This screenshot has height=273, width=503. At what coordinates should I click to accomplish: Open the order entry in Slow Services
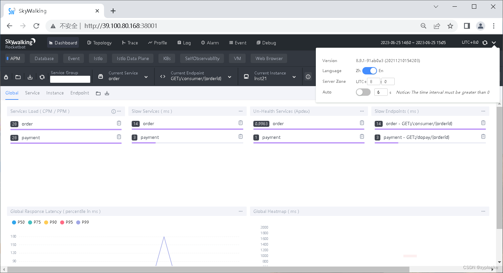coord(148,123)
